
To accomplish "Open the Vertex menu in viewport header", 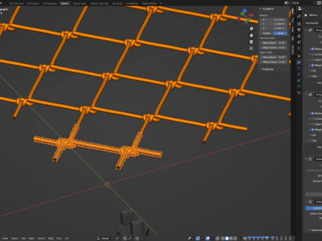I will click(41, 238).
